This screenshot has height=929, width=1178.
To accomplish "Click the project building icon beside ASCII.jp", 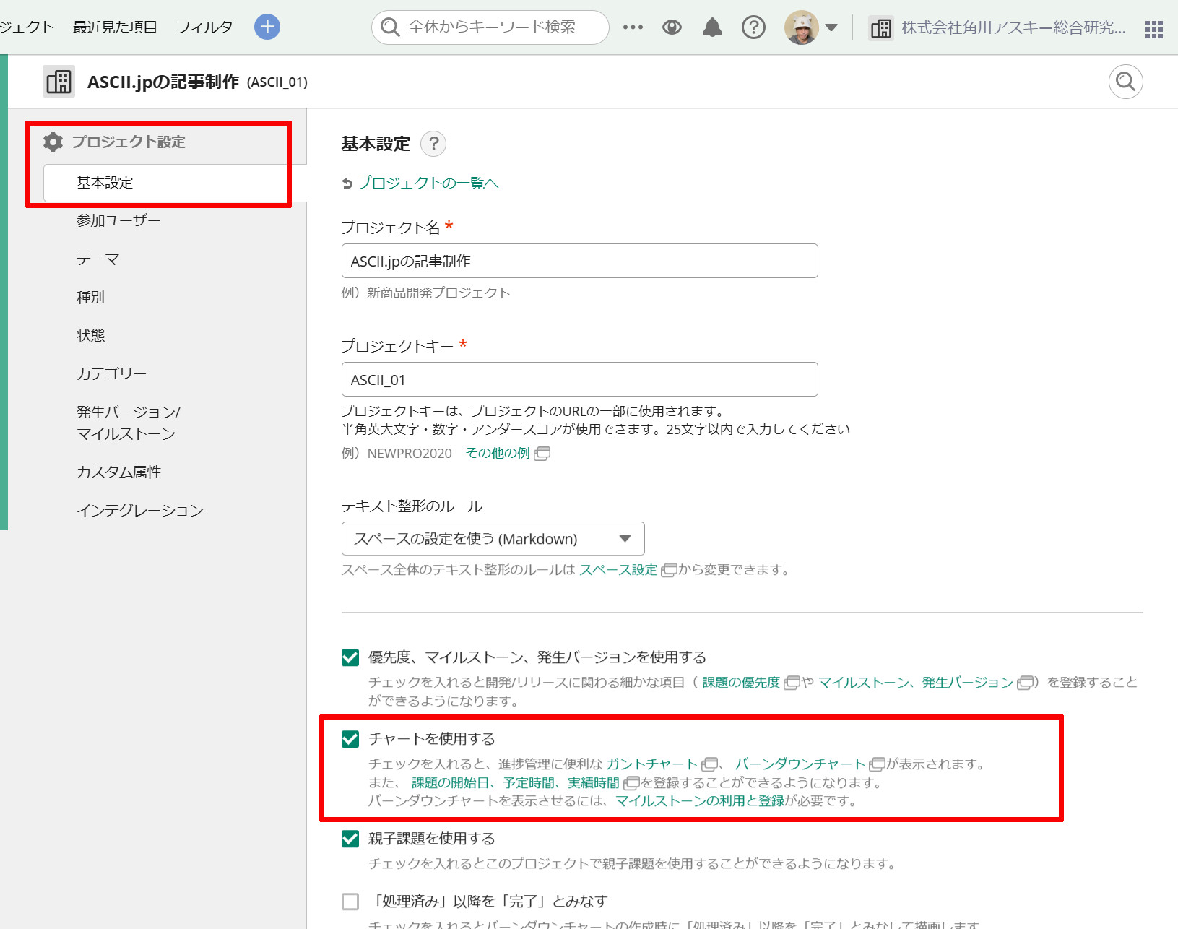I will 59,82.
